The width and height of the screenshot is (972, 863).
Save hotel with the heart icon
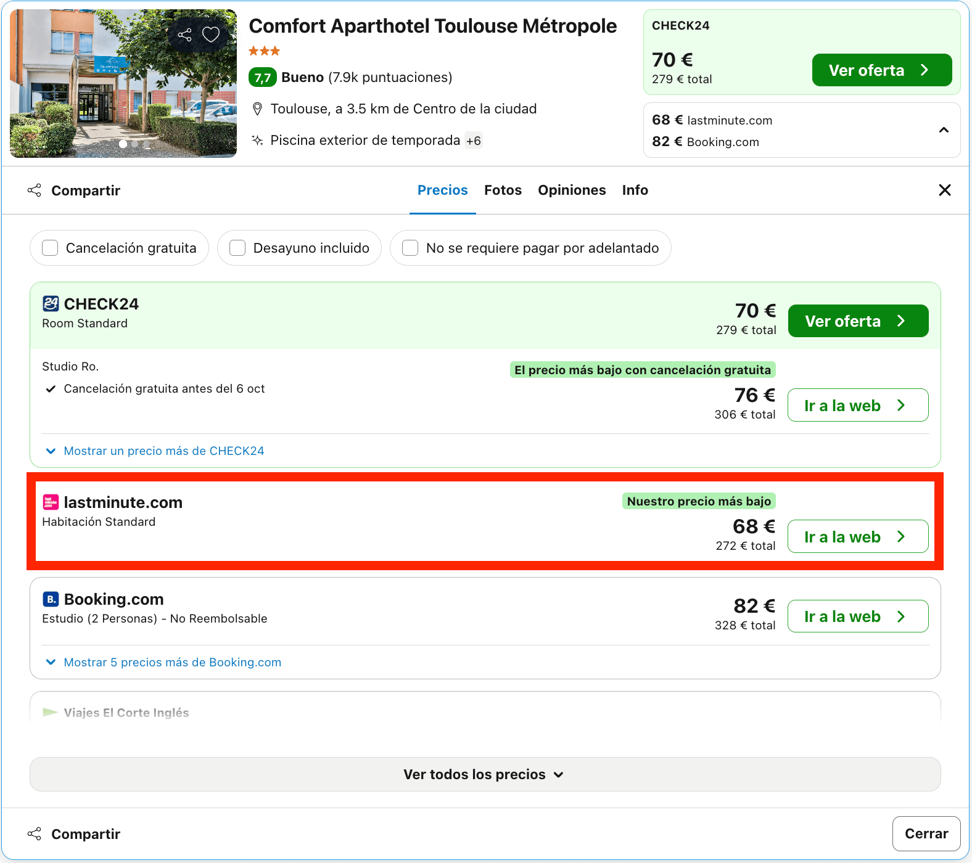tap(211, 35)
